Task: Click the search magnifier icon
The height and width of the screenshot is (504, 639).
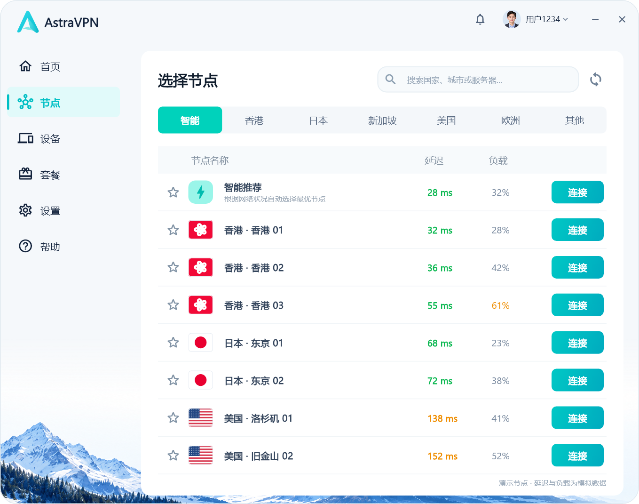Action: 391,80
